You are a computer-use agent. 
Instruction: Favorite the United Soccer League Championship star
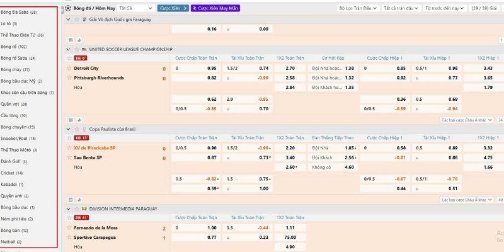77,50
